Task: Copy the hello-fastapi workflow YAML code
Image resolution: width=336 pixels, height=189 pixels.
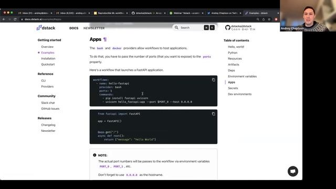Action: 214,80
